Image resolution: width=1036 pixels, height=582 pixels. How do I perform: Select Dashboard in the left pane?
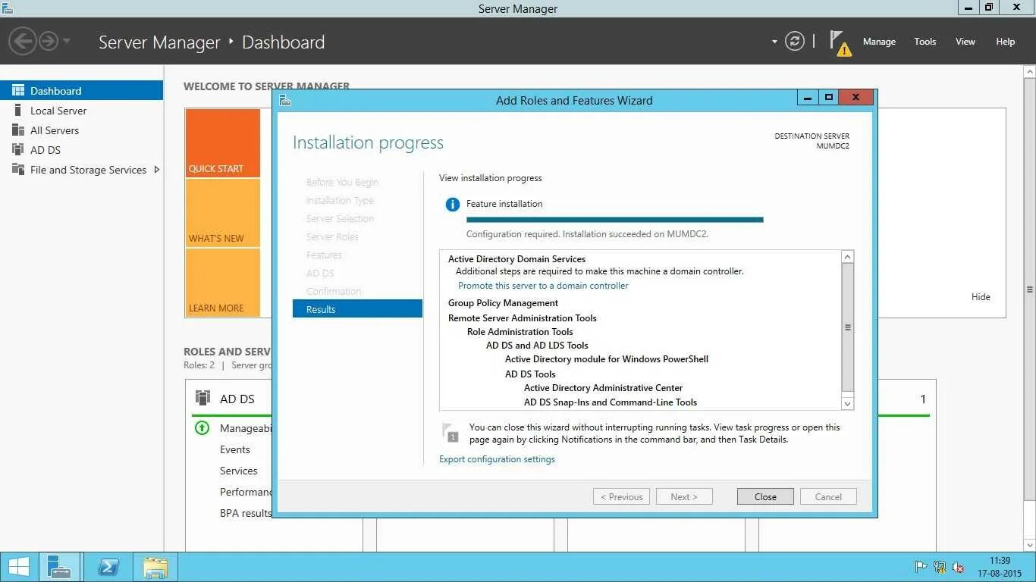click(x=81, y=90)
